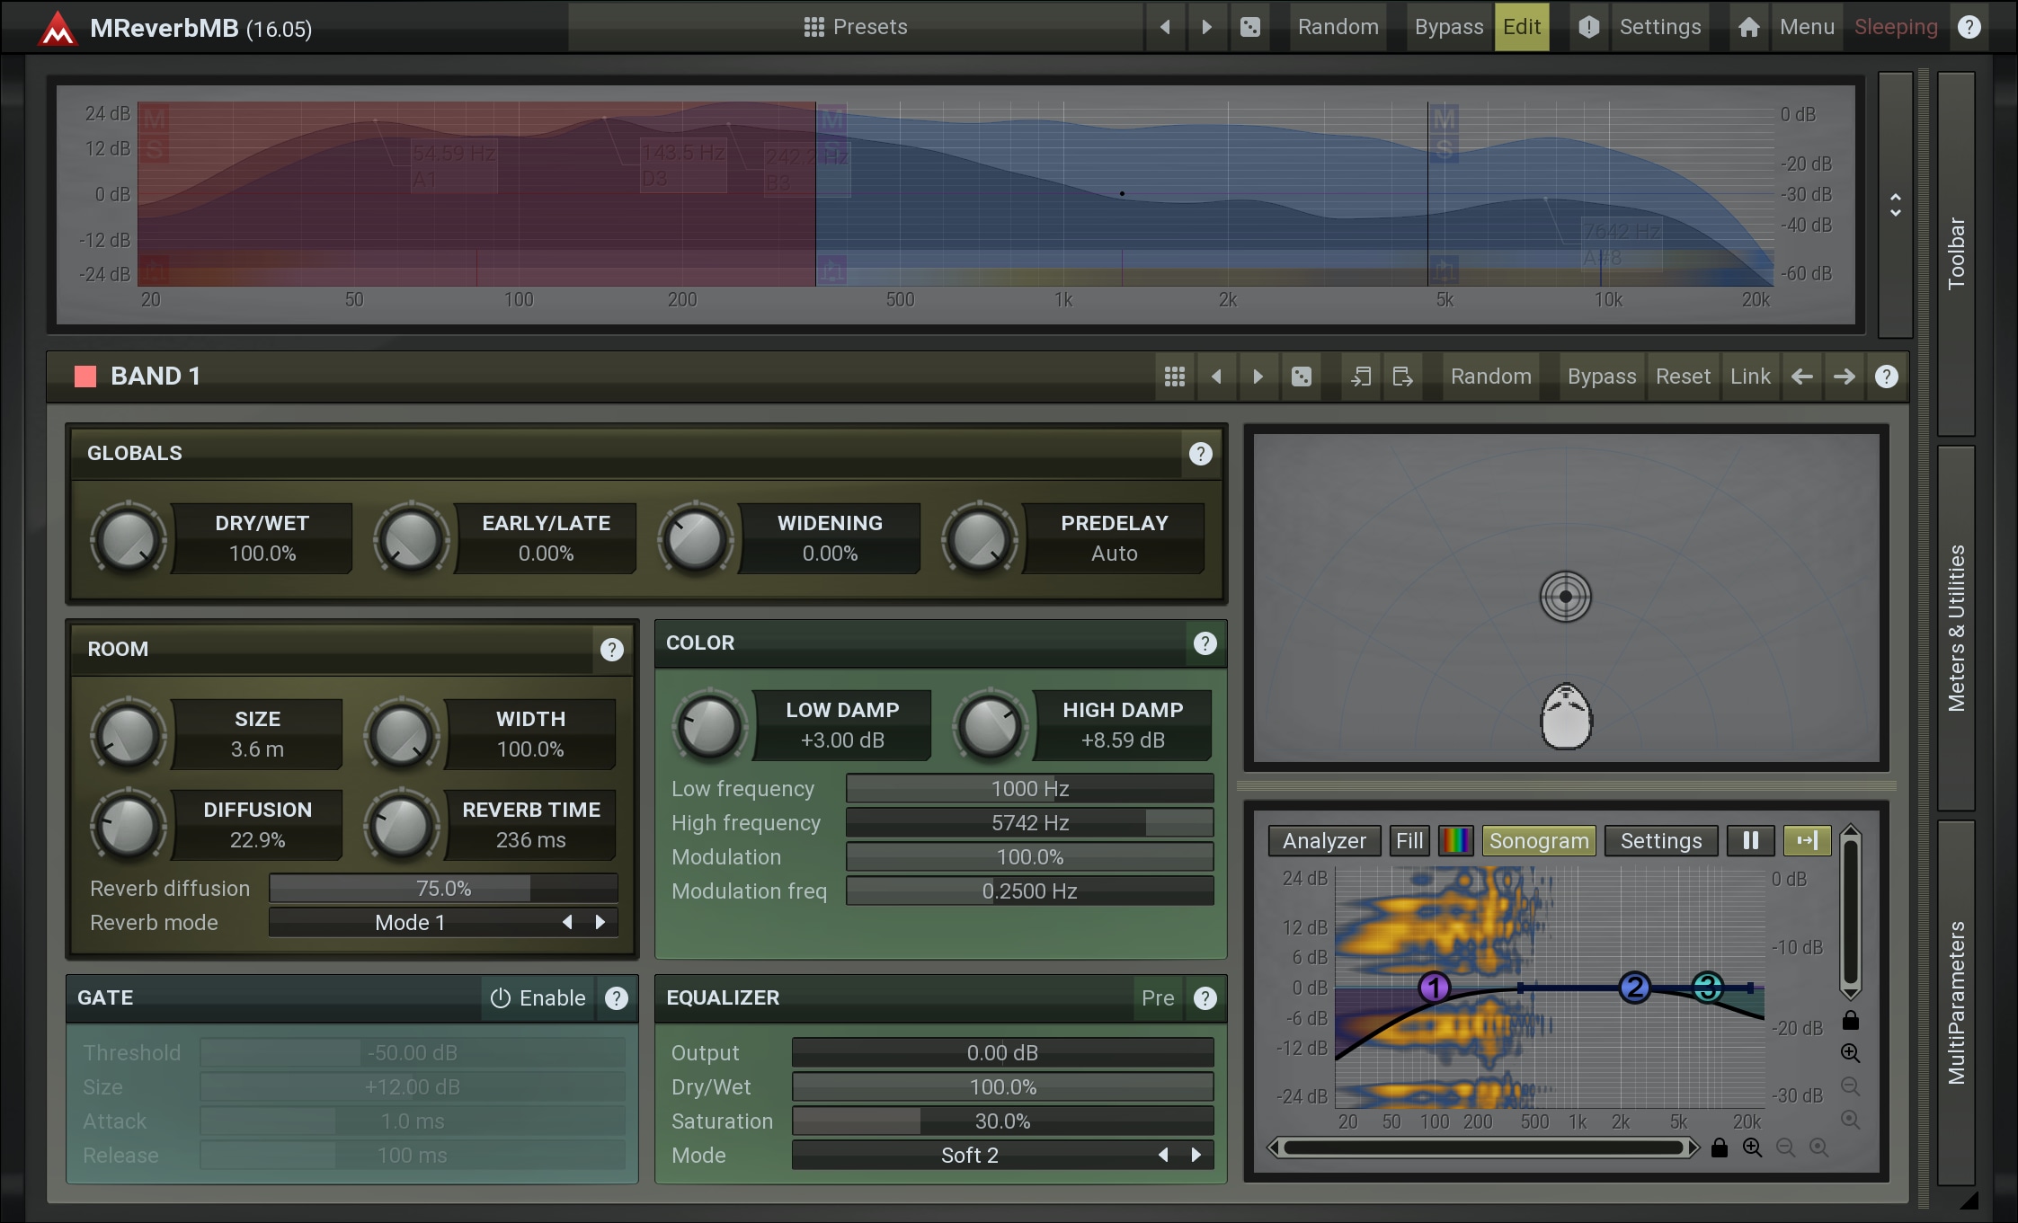Screen dimensions: 2018x1223
Task: Pause the analyzer display
Action: [x=1750, y=841]
